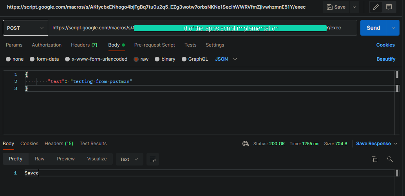Image resolution: width=405 pixels, height=196 pixels.
Task: Open the POST method dropdown
Action: [x=25, y=28]
